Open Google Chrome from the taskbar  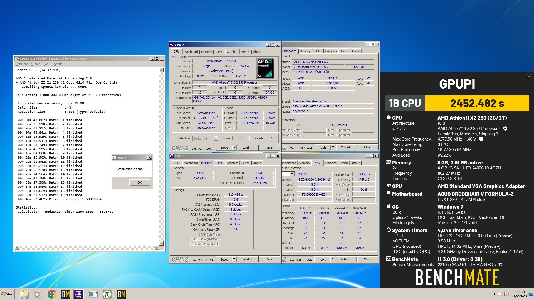click(52, 294)
